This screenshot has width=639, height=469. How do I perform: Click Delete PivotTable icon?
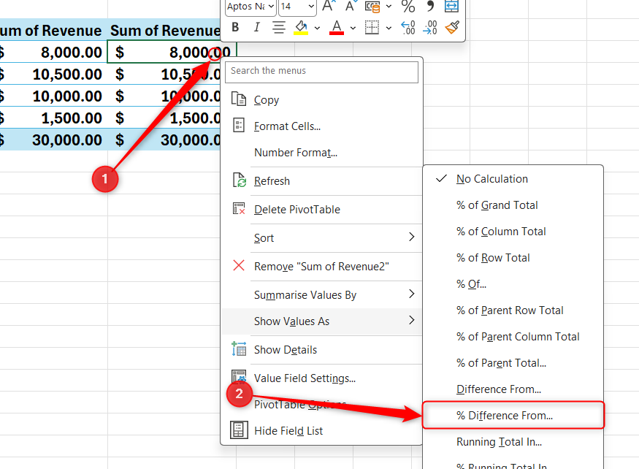(x=239, y=208)
